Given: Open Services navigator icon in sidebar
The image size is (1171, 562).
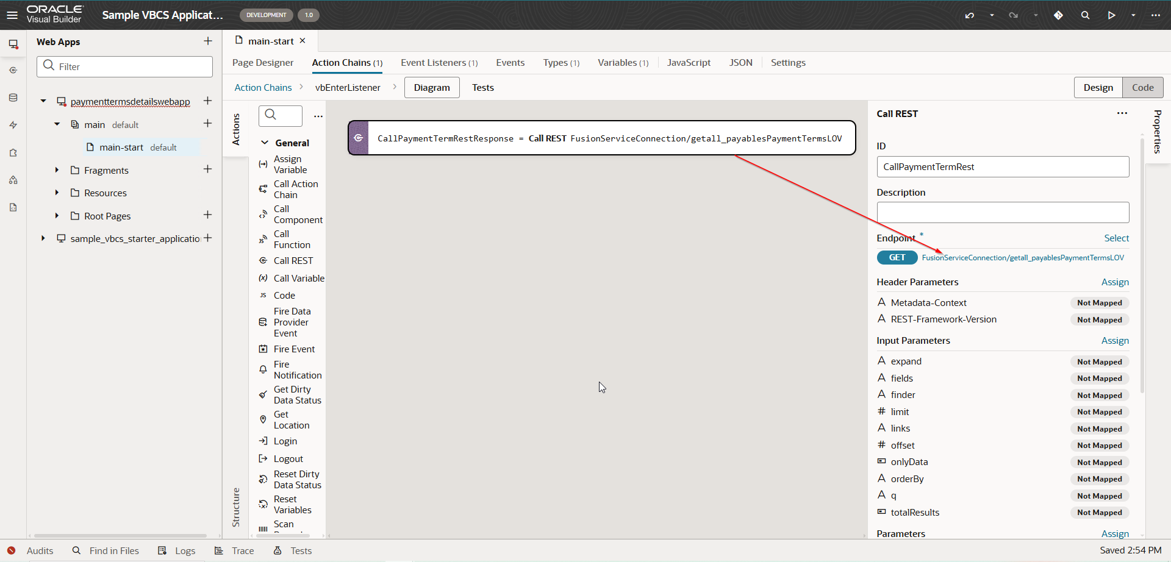Looking at the screenshot, I should point(13,70).
